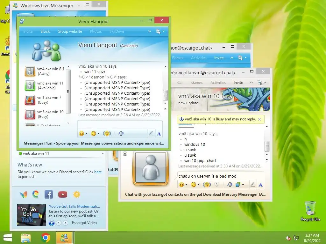This screenshot has width=326, height=244.
Task: Click Call in vm5 chat toolbar
Action: coord(180,83)
